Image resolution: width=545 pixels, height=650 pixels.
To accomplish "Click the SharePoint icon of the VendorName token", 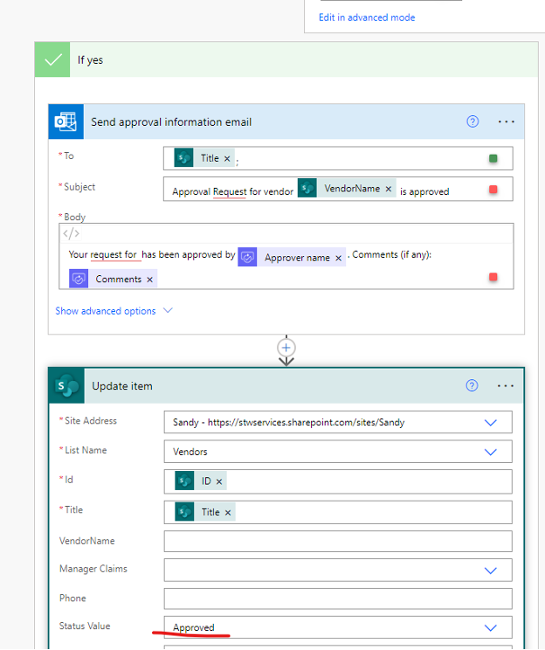I will (307, 188).
